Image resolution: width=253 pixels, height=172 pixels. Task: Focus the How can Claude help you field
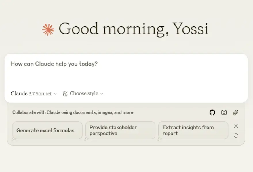[x=126, y=72]
